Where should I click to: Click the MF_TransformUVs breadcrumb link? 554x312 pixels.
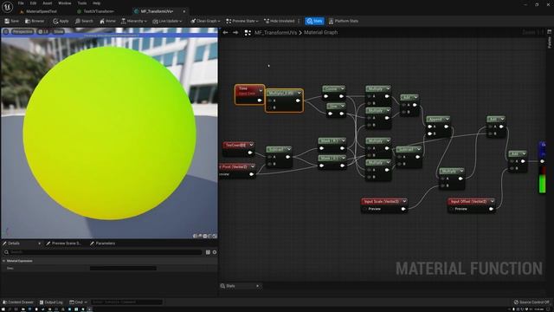tap(275, 33)
